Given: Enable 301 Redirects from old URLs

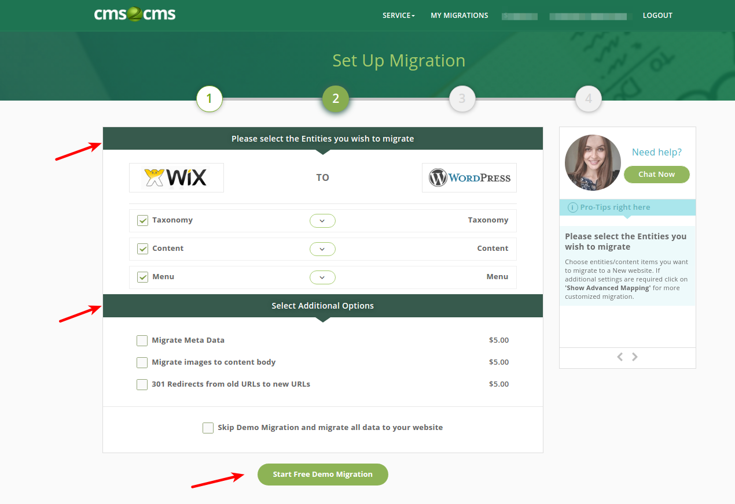Looking at the screenshot, I should [142, 384].
